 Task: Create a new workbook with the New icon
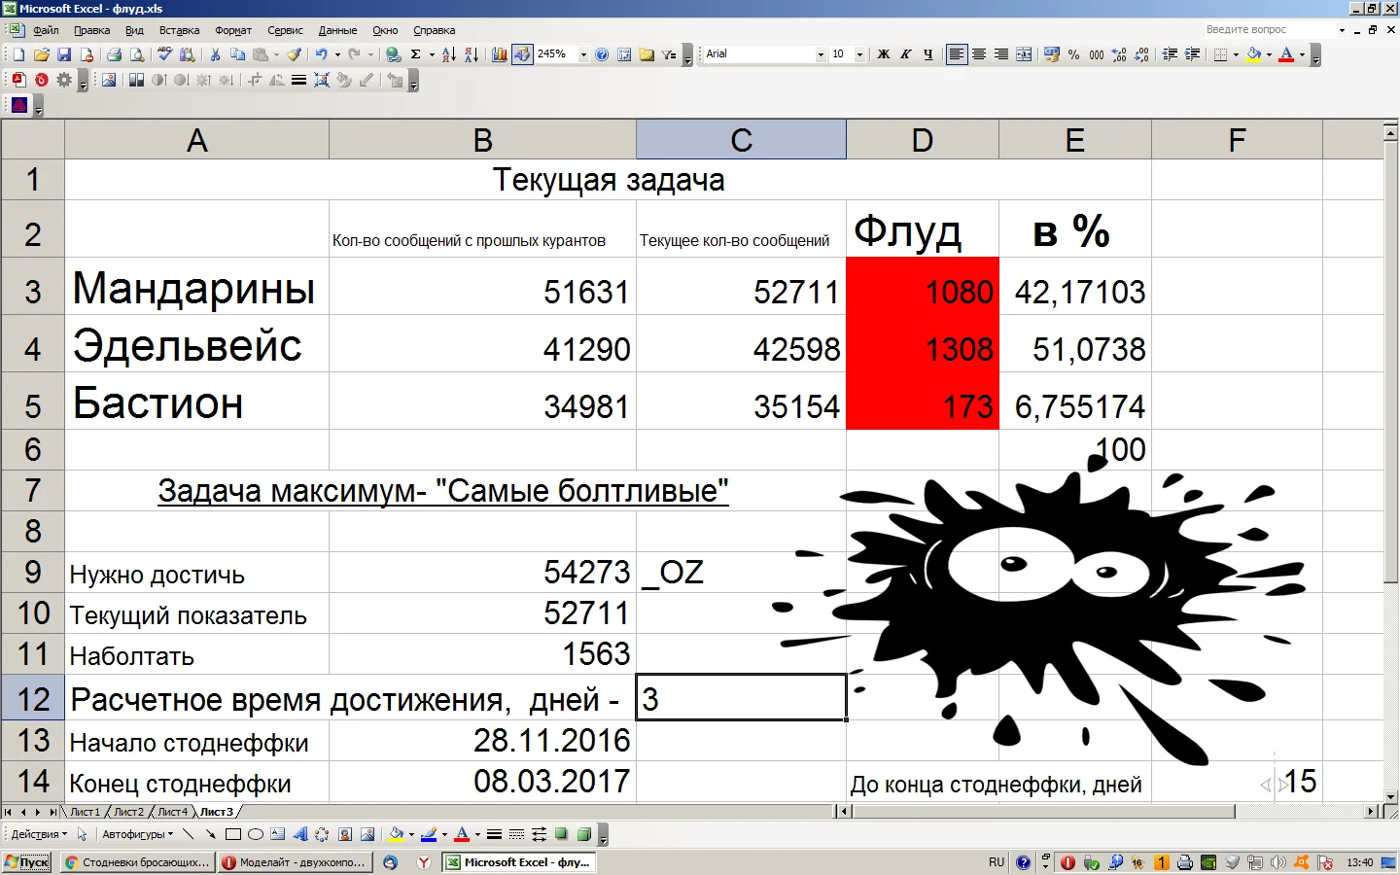(18, 54)
